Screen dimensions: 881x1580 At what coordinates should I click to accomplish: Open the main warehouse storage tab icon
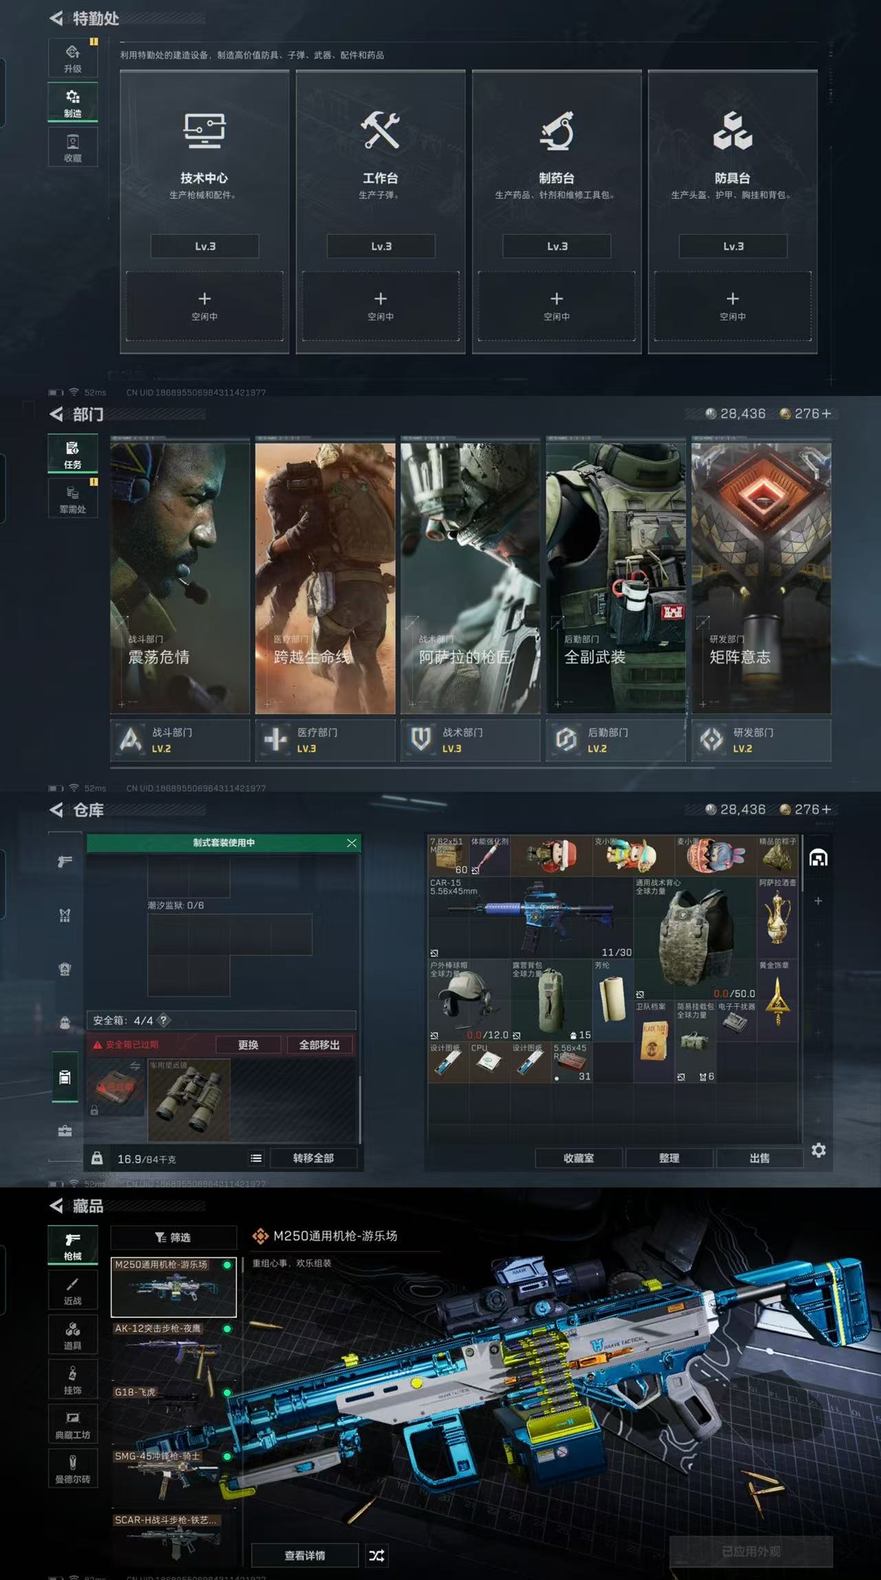[x=818, y=857]
